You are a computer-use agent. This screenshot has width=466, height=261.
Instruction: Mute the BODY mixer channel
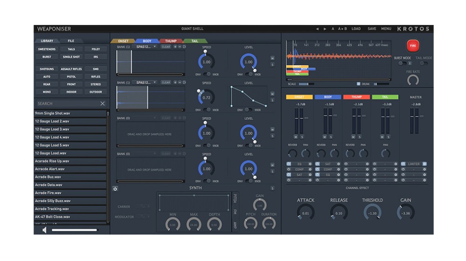point(324,137)
